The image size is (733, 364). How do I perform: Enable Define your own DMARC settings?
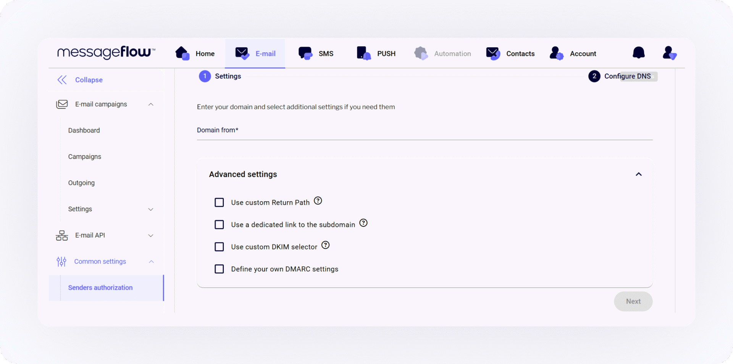point(219,269)
